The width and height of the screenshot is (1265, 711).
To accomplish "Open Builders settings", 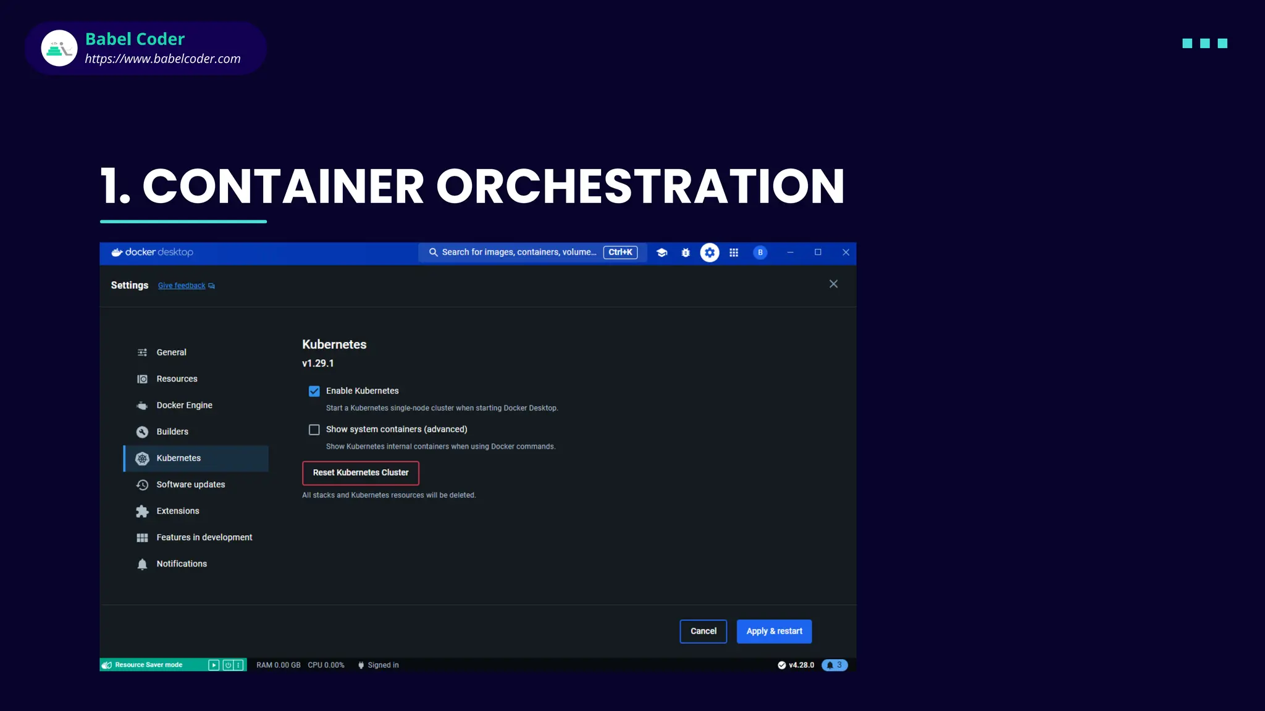I will 196,432.
